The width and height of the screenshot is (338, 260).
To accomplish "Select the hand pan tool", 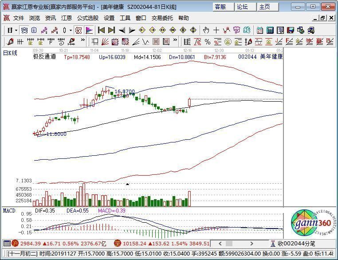I will pyautogui.click(x=206, y=30).
